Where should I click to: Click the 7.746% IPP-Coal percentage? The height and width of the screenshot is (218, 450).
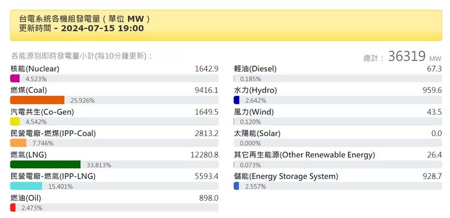coord(43,144)
